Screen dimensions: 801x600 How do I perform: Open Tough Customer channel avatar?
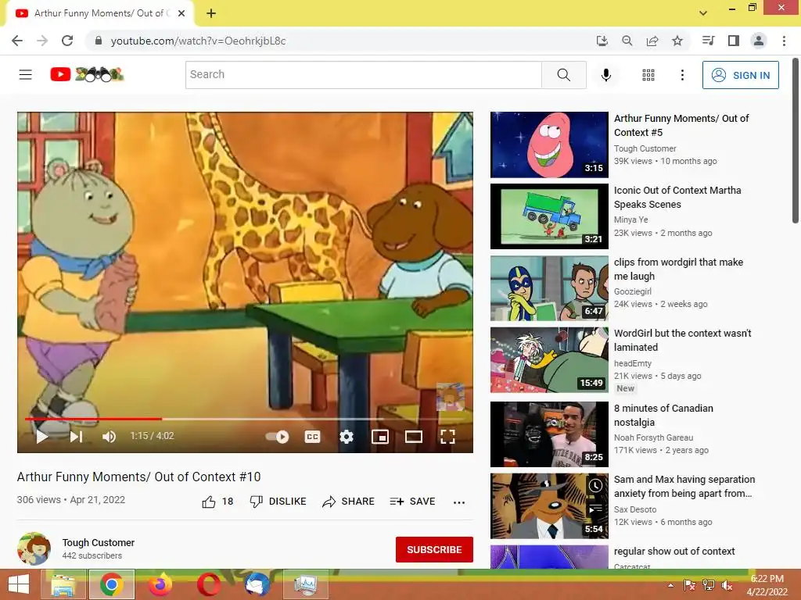34,549
